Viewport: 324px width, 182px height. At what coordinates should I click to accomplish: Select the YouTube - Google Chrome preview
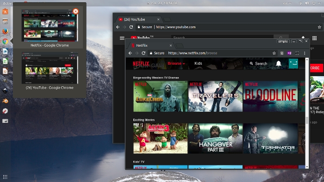click(50, 71)
